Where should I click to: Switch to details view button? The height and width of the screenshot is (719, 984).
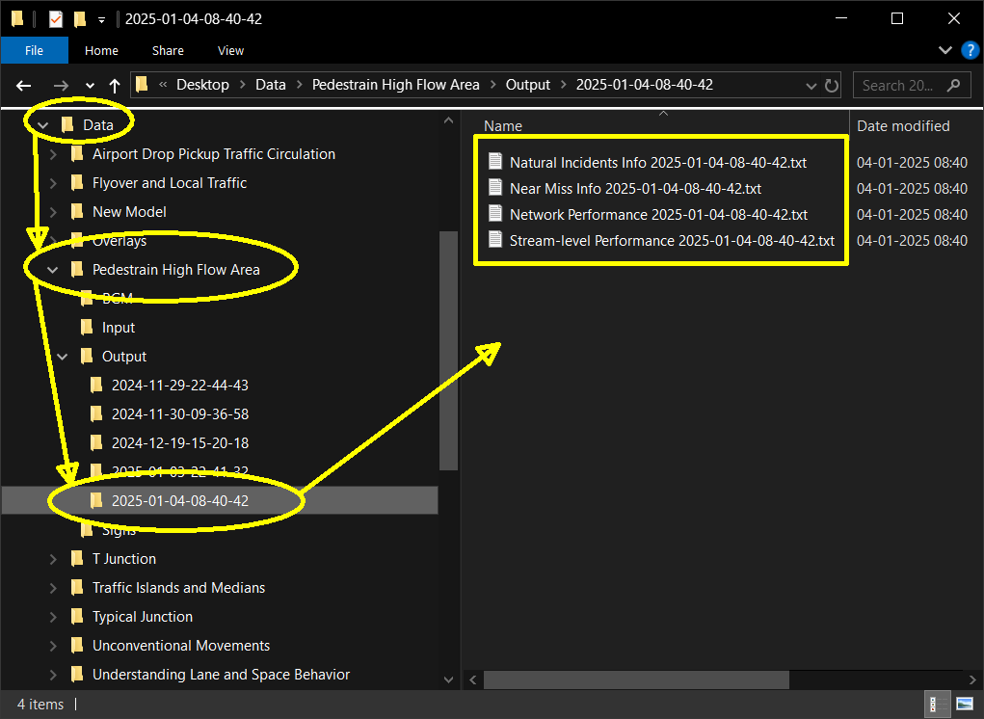[937, 704]
